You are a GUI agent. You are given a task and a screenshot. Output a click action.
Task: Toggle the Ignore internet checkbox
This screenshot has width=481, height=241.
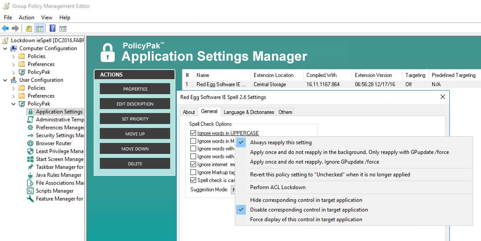coord(193,164)
